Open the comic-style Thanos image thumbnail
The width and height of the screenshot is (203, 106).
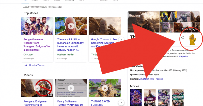click(x=164, y=17)
